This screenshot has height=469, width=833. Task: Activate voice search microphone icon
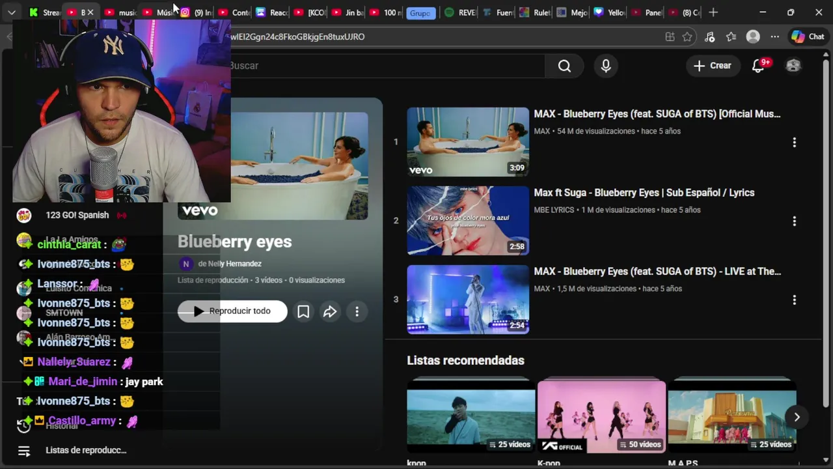(x=606, y=66)
